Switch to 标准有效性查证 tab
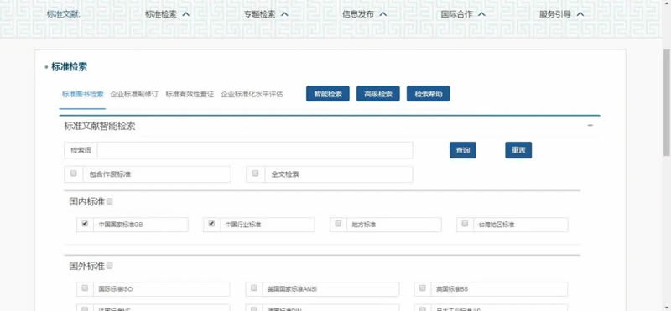671x311 pixels. pos(190,94)
